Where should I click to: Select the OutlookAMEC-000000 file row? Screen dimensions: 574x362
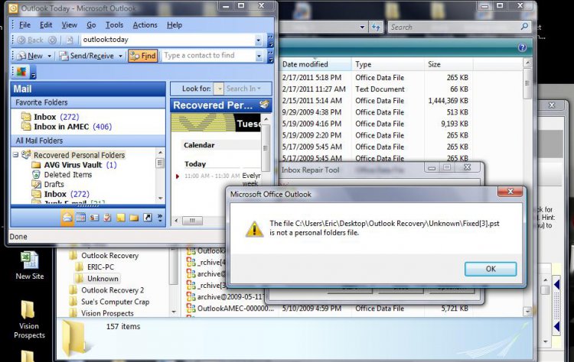(x=328, y=309)
